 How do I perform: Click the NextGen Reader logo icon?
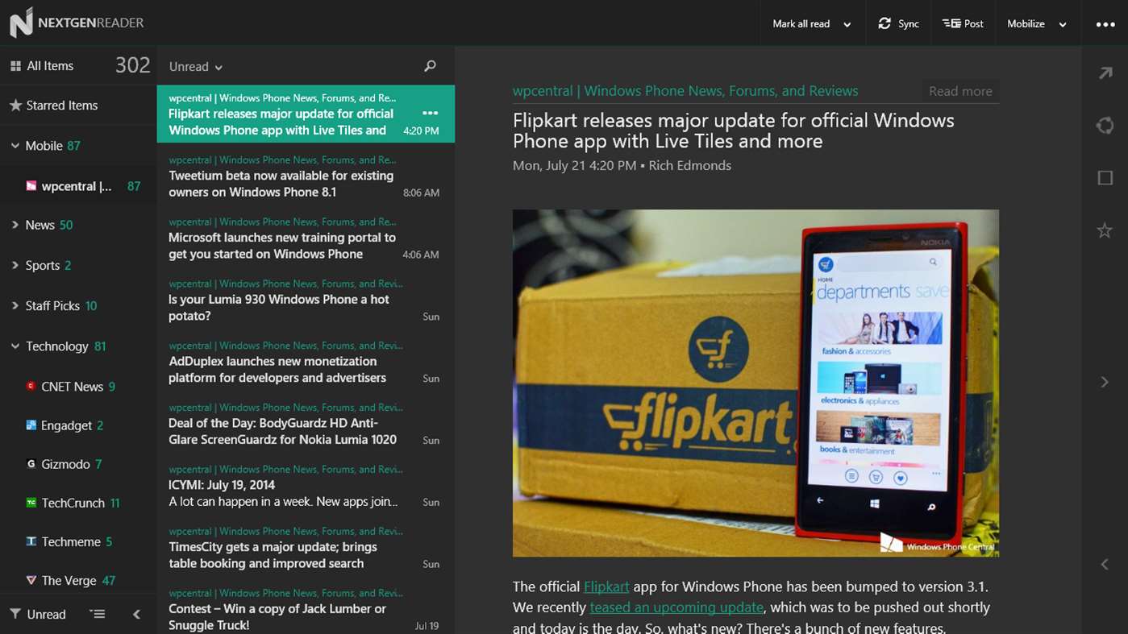pos(21,22)
